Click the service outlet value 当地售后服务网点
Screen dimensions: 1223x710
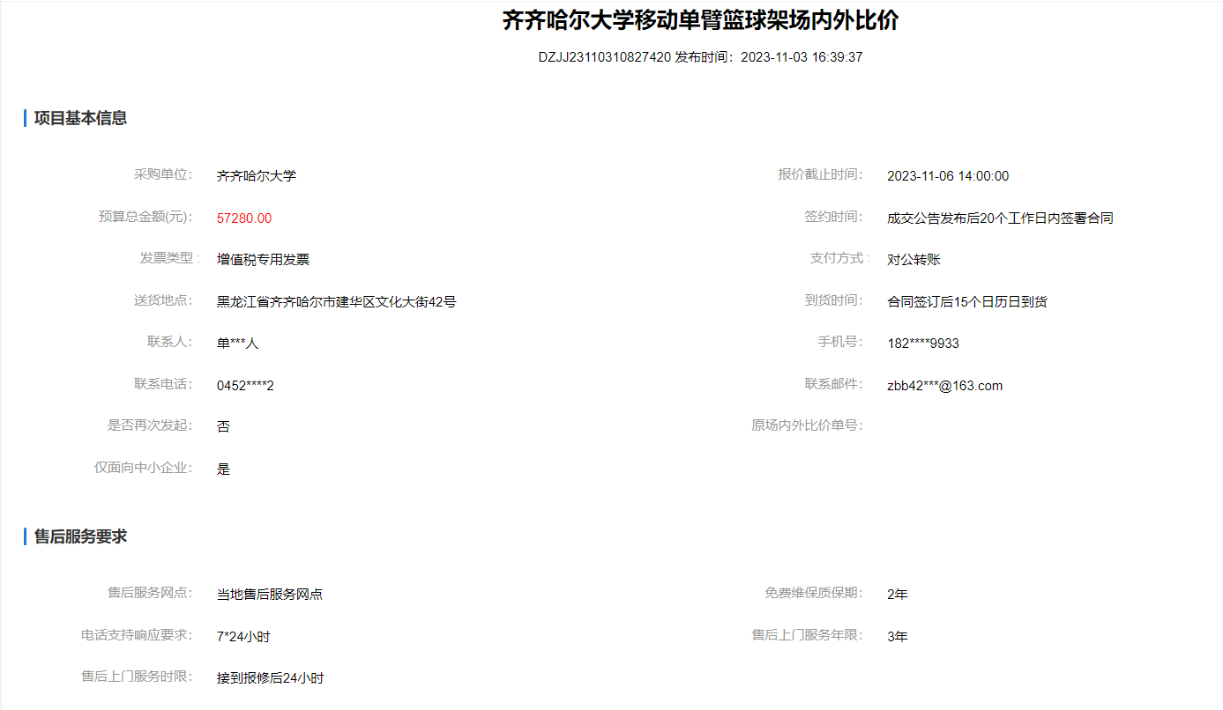tap(270, 595)
